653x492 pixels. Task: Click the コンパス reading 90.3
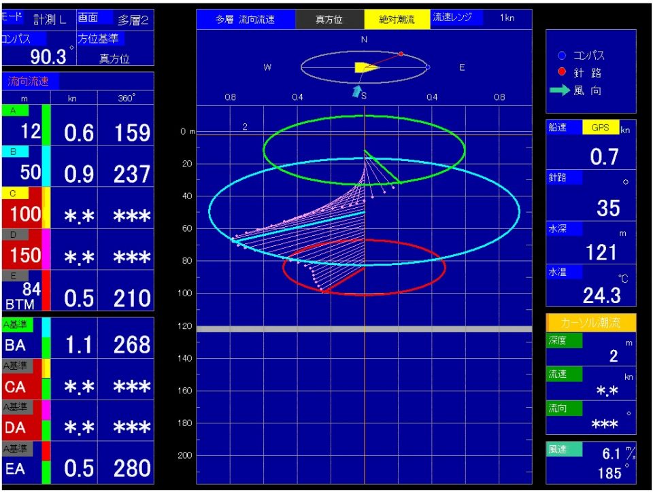coord(48,56)
